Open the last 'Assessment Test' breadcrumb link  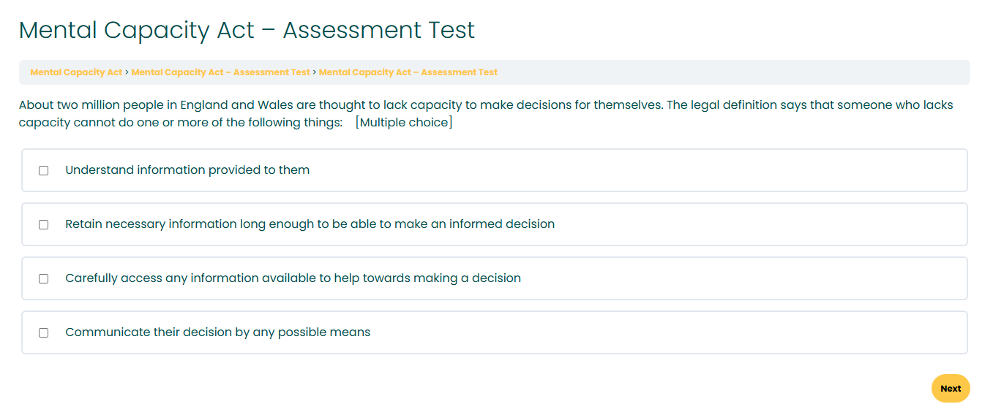408,72
